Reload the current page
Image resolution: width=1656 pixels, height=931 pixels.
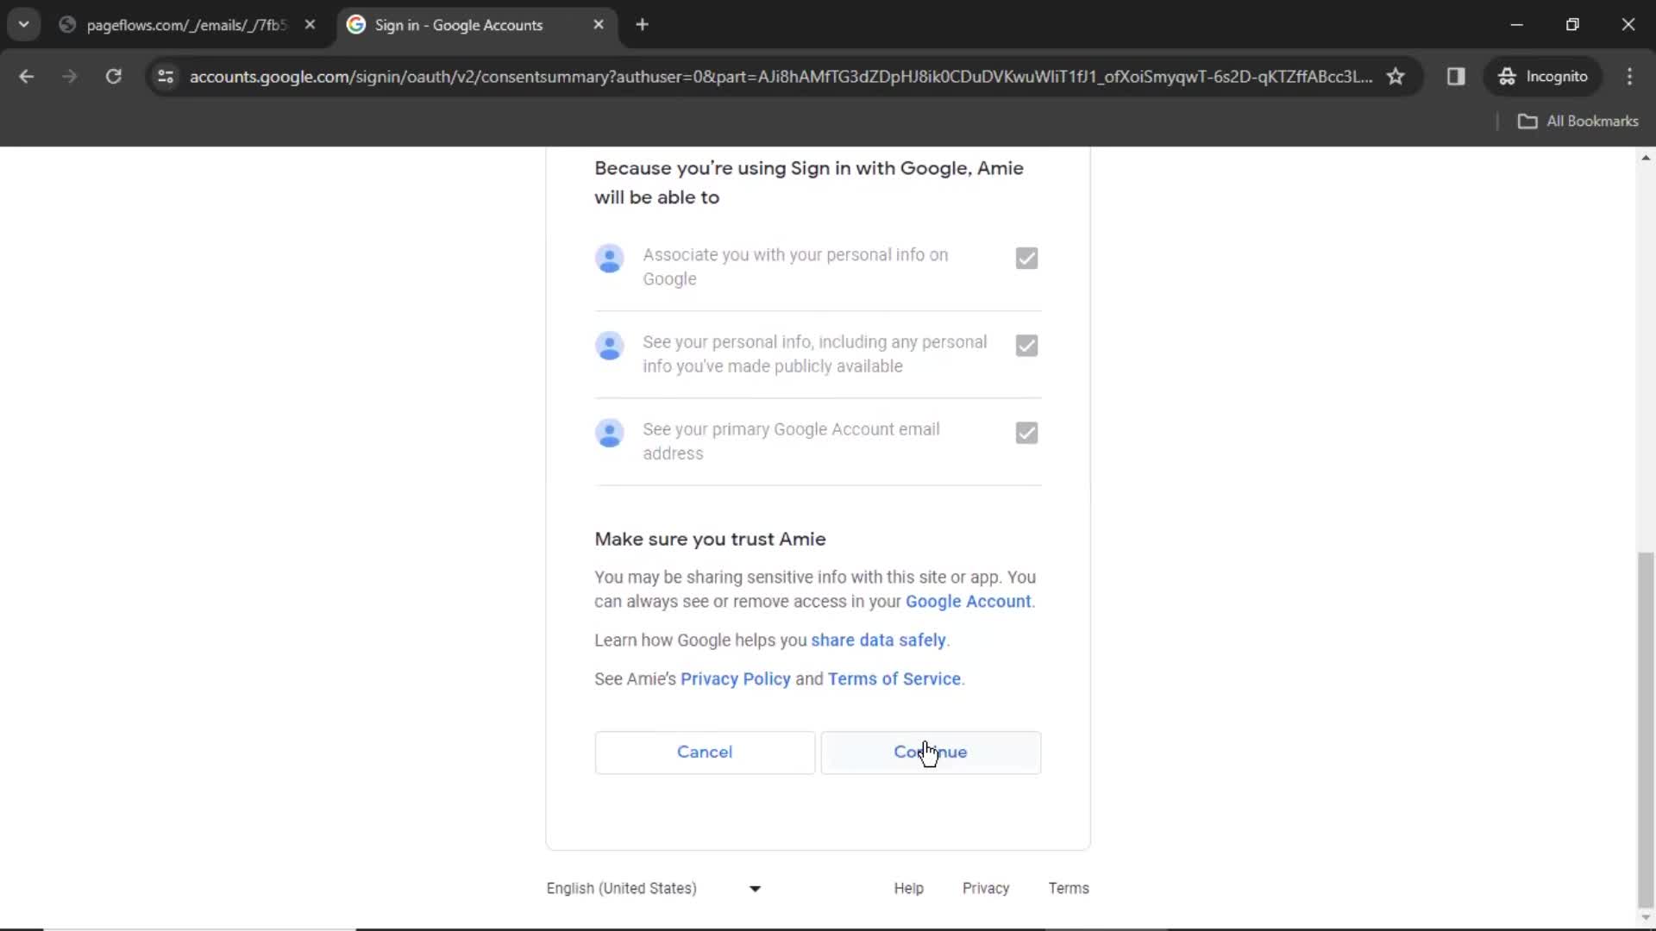tap(113, 77)
